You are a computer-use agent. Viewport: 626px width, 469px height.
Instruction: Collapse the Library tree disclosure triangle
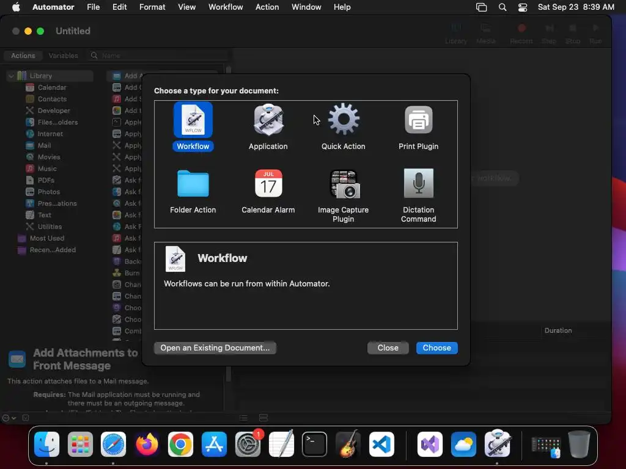[11, 76]
